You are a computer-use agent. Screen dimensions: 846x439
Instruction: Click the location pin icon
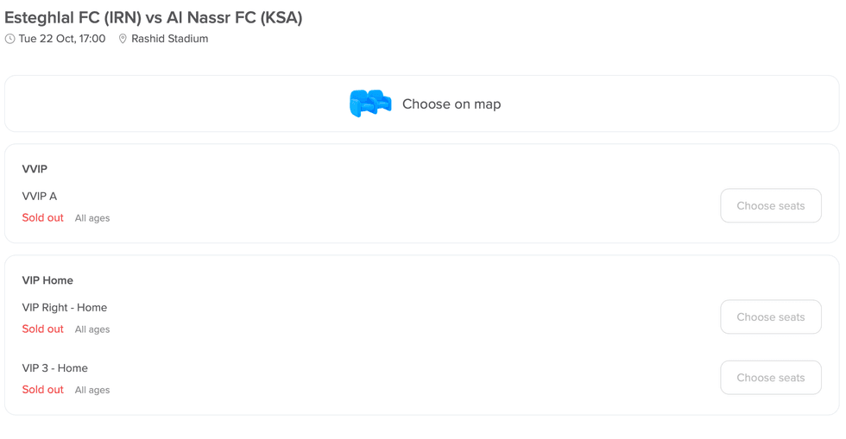pyautogui.click(x=123, y=39)
